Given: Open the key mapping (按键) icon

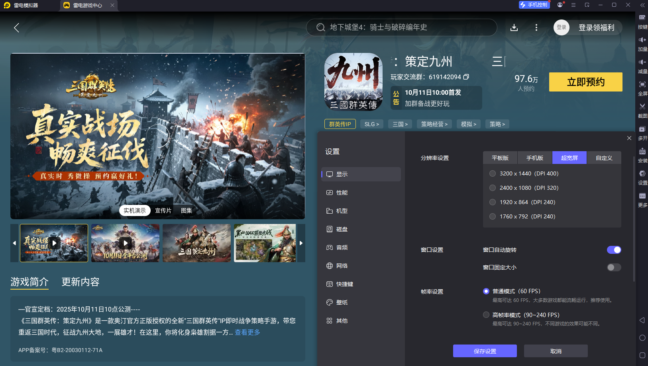Looking at the screenshot, I should (x=642, y=18).
